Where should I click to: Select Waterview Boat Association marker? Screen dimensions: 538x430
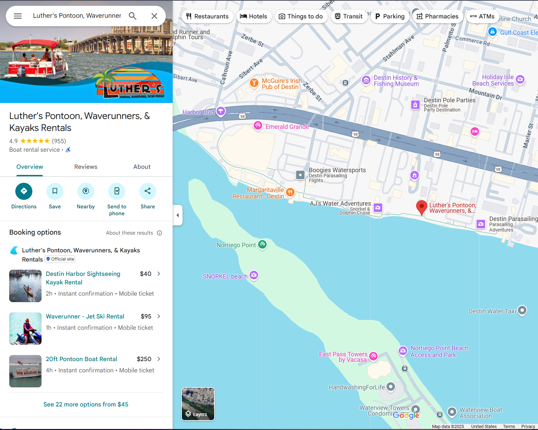point(452,412)
